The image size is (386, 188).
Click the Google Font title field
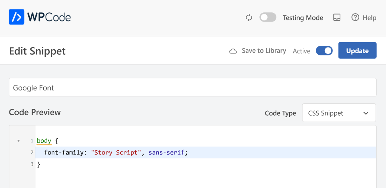[x=193, y=87]
